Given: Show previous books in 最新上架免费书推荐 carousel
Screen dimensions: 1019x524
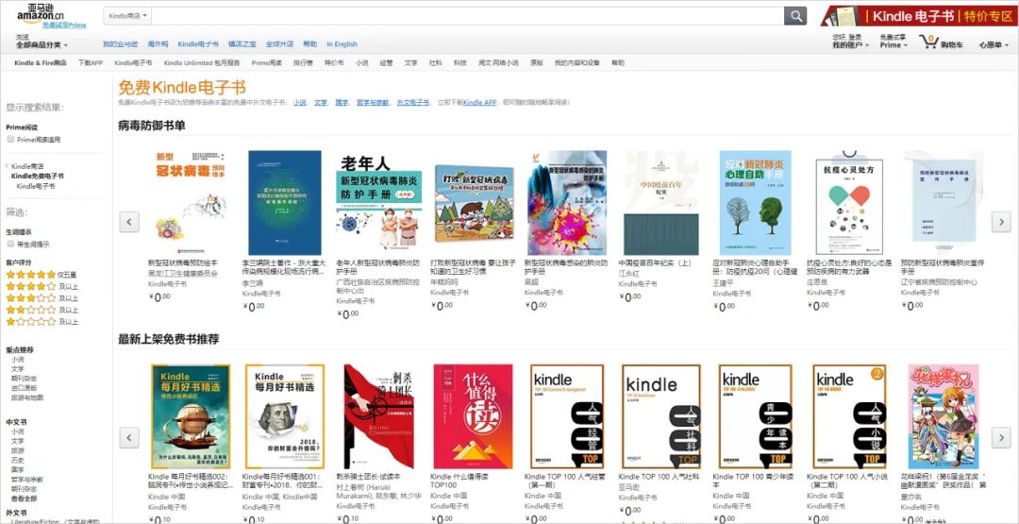Looking at the screenshot, I should pos(128,437).
